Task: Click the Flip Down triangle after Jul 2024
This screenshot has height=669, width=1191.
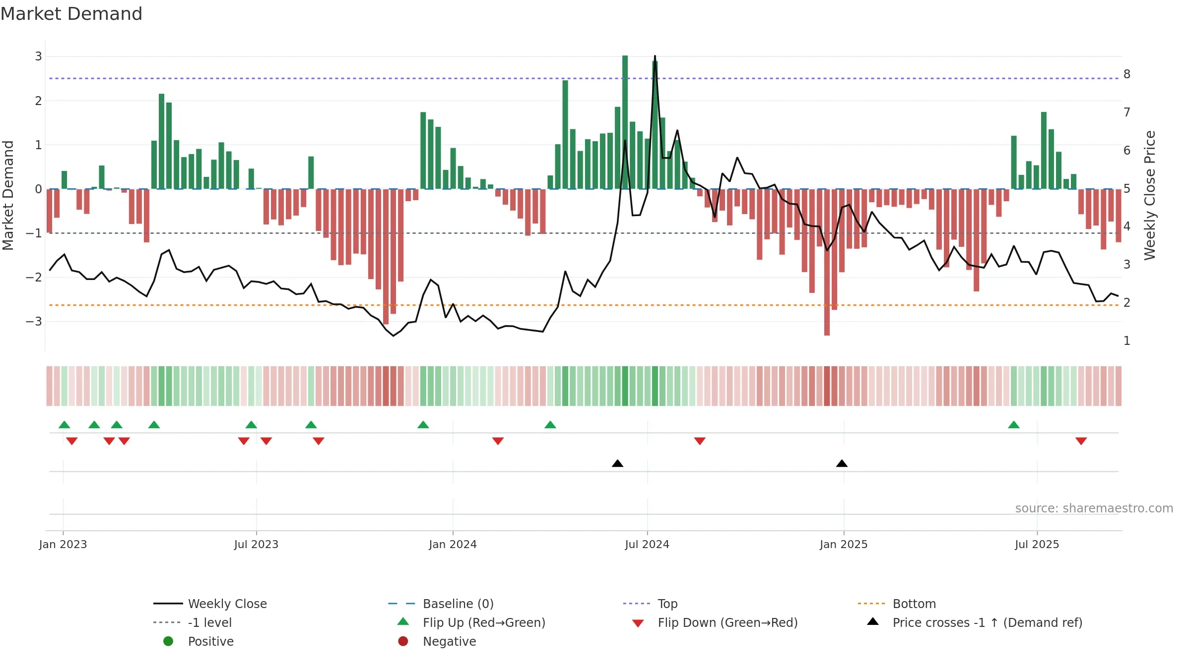Action: tap(700, 441)
